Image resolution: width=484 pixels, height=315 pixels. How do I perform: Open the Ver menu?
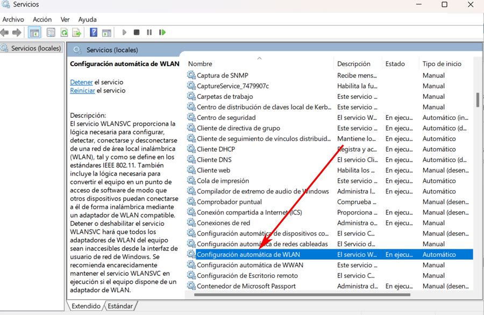pyautogui.click(x=65, y=19)
